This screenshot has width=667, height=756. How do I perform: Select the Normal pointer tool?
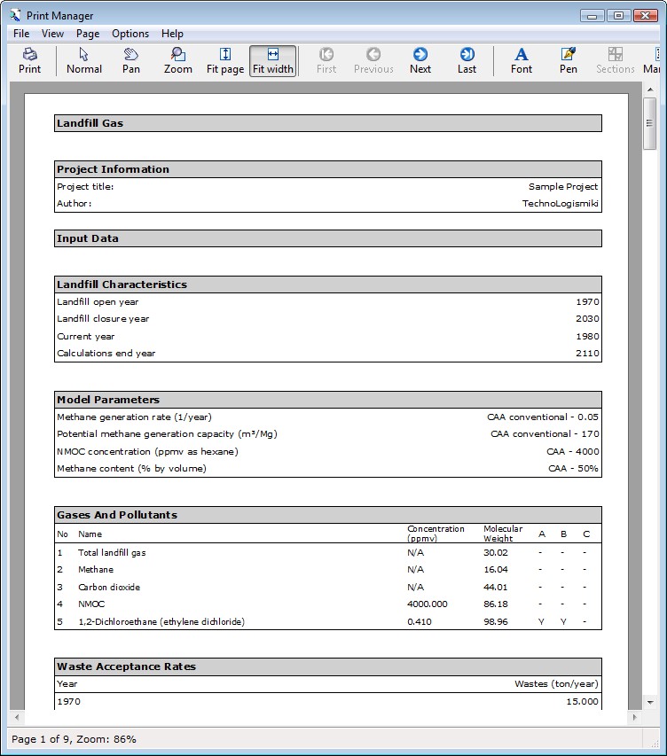click(84, 60)
